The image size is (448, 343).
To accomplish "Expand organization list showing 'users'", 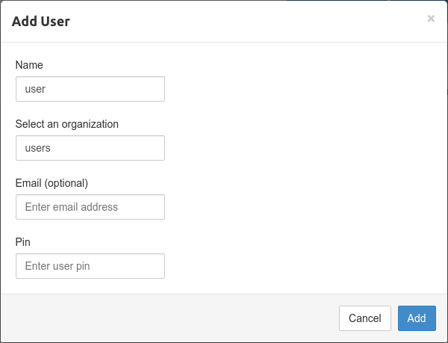I will pos(90,148).
